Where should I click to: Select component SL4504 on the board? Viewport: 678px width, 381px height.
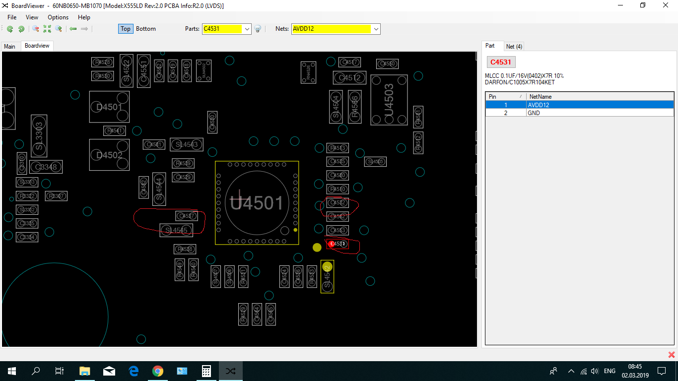point(336,106)
